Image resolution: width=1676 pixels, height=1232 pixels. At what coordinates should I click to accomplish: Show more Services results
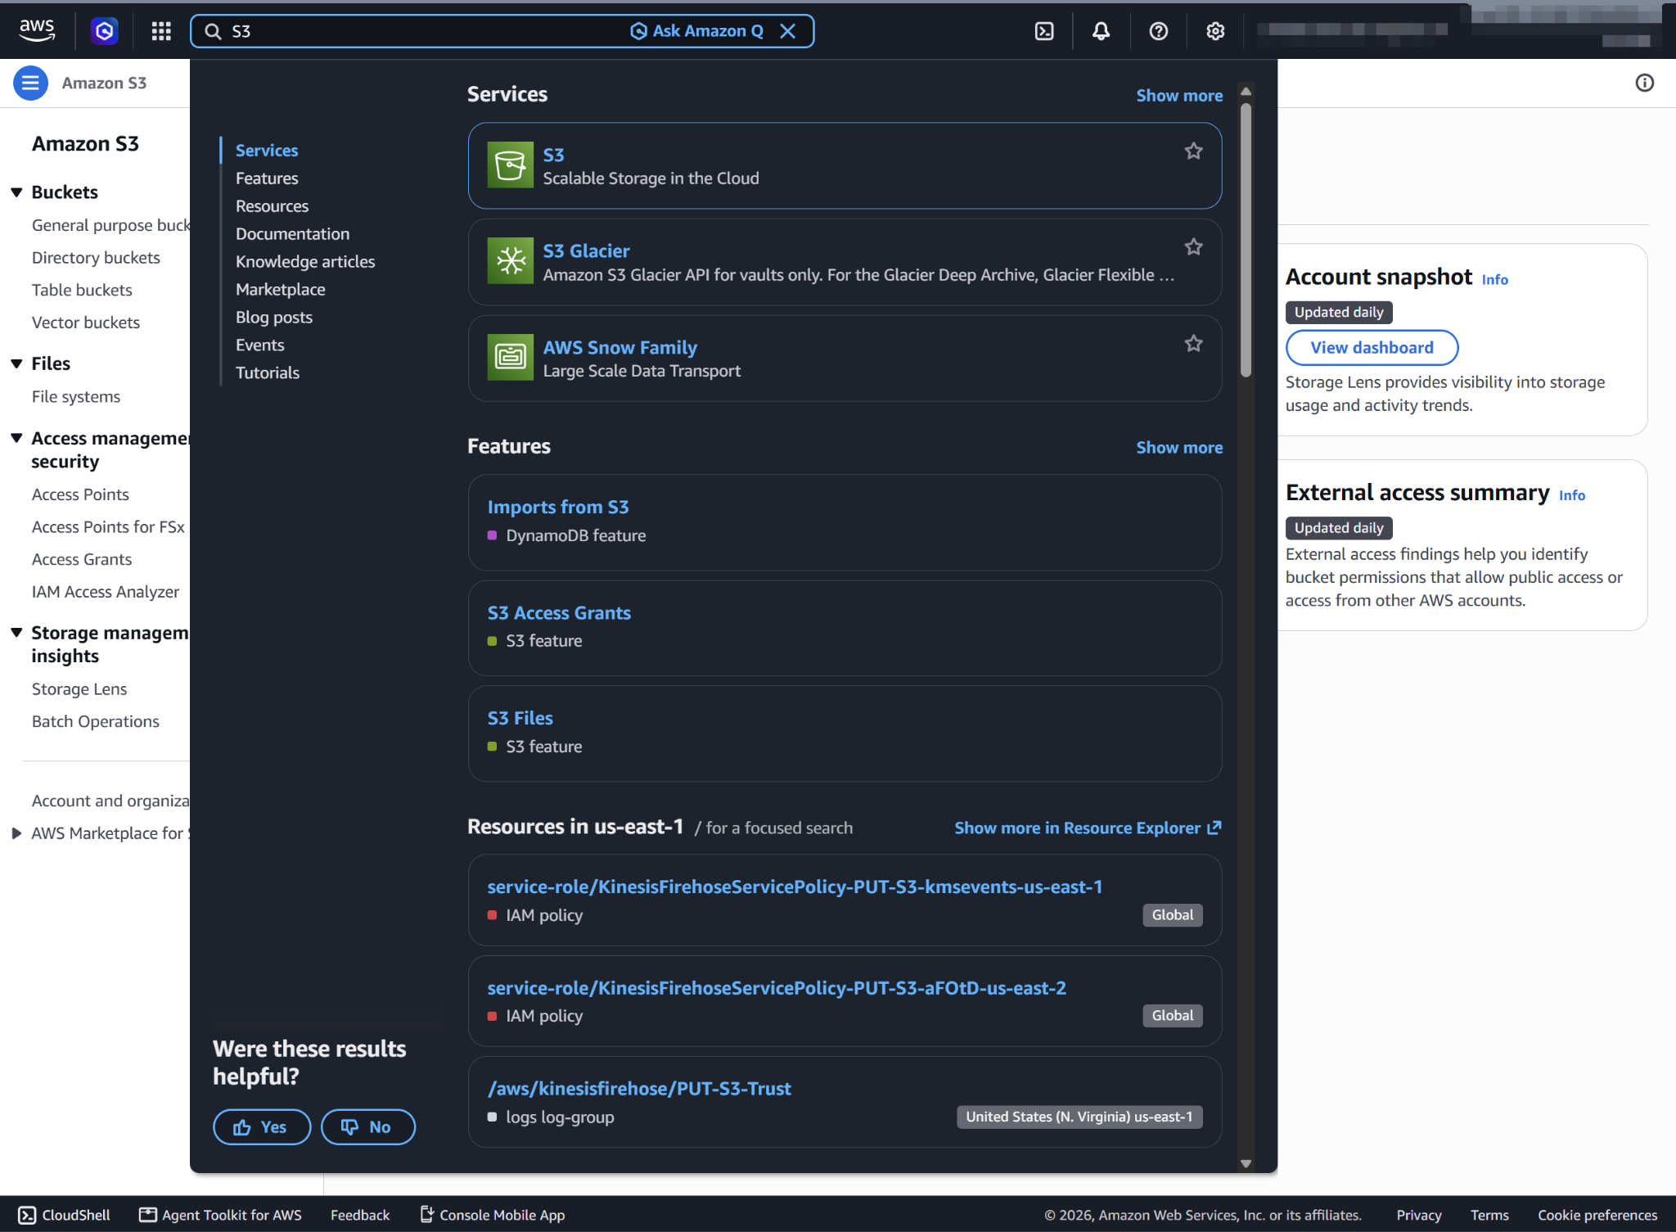pos(1179,96)
